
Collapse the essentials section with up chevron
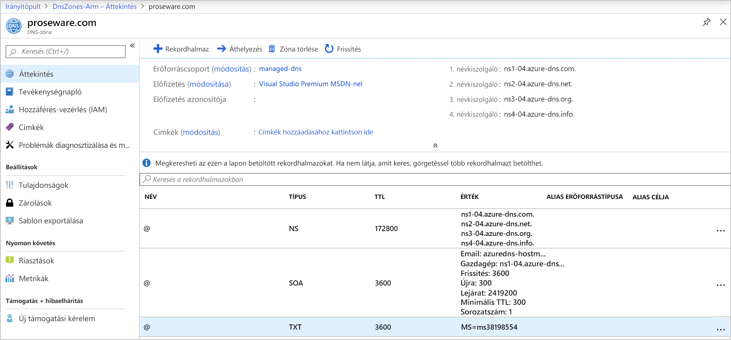click(435, 146)
